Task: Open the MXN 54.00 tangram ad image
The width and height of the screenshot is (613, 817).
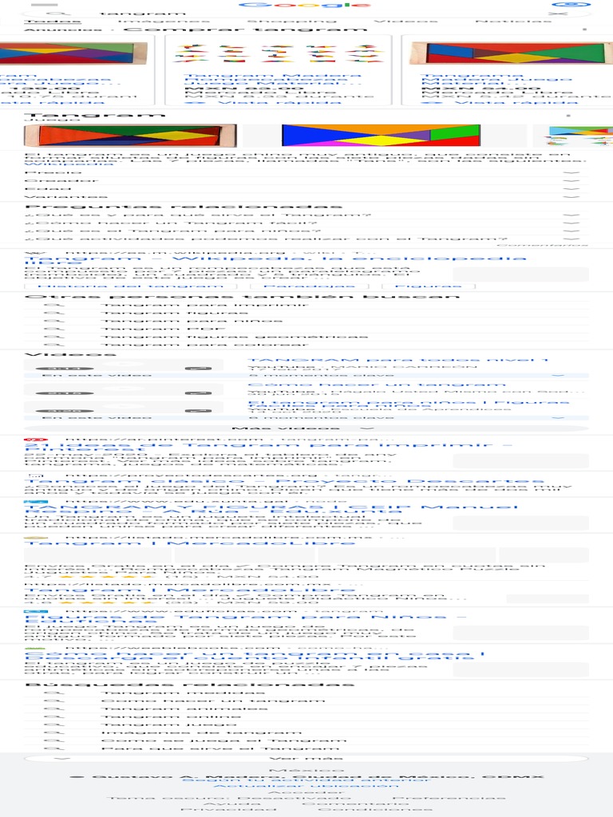Action: (511, 53)
